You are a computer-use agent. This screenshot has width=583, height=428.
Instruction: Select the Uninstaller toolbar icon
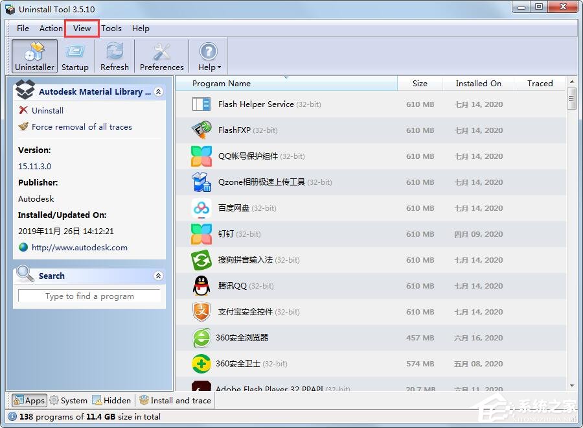point(34,56)
